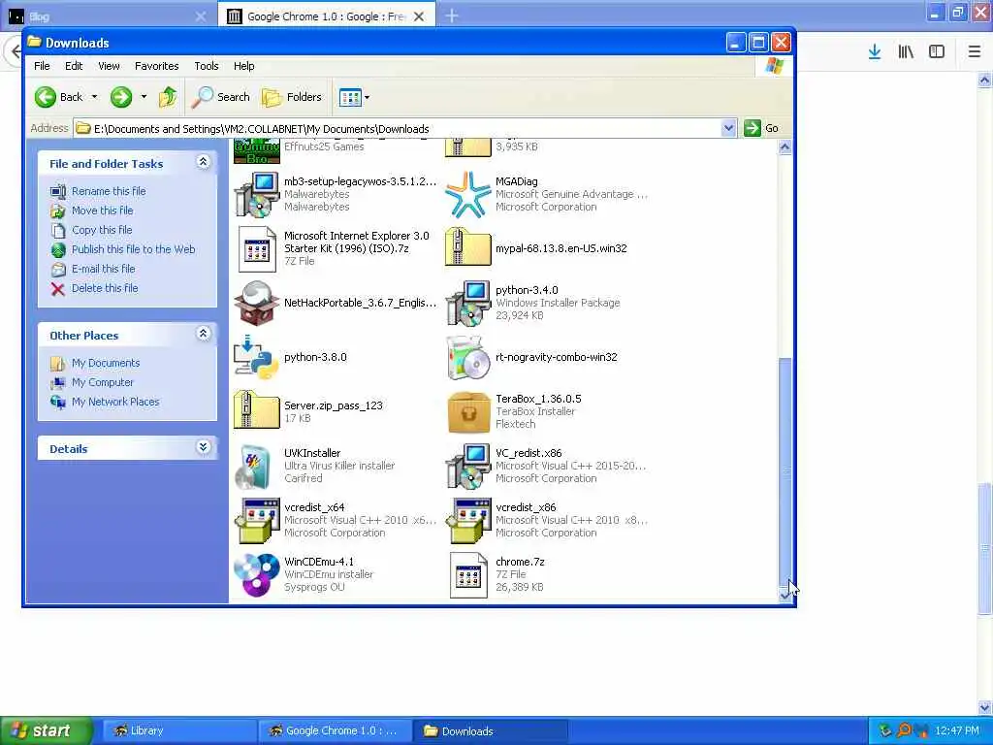Image resolution: width=993 pixels, height=745 pixels.
Task: Go up one folder level
Action: pos(168,97)
